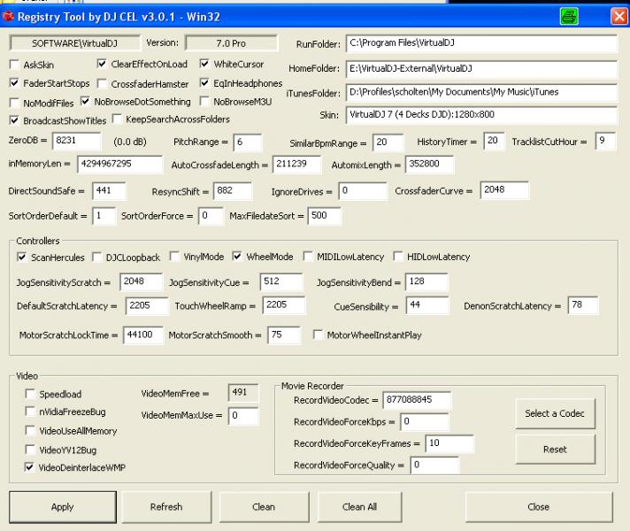The width and height of the screenshot is (630, 531).
Task: Click the CueSensibility input field
Action: pyautogui.click(x=427, y=305)
